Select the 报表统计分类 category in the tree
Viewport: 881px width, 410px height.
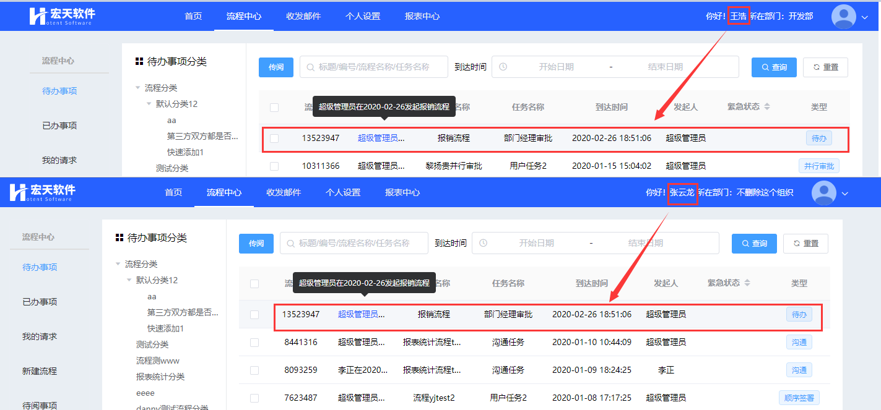pos(160,377)
